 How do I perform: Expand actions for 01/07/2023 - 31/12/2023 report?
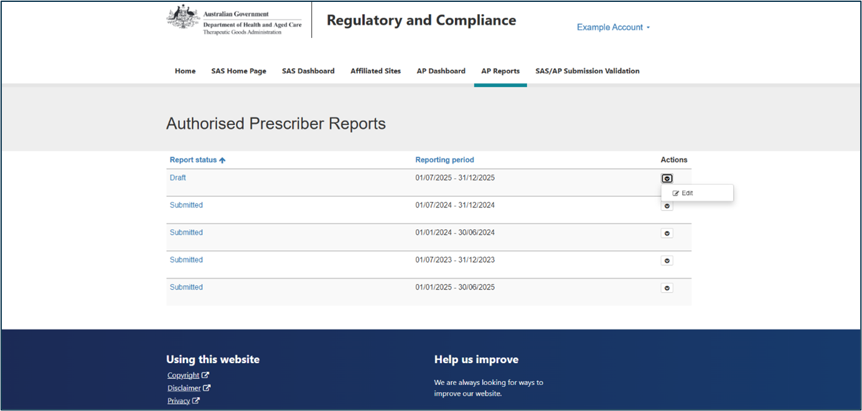click(x=667, y=260)
